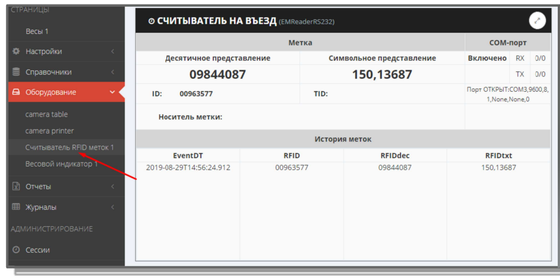Open the Справочники menu item
Screen dimensions: 560x278
[67, 72]
